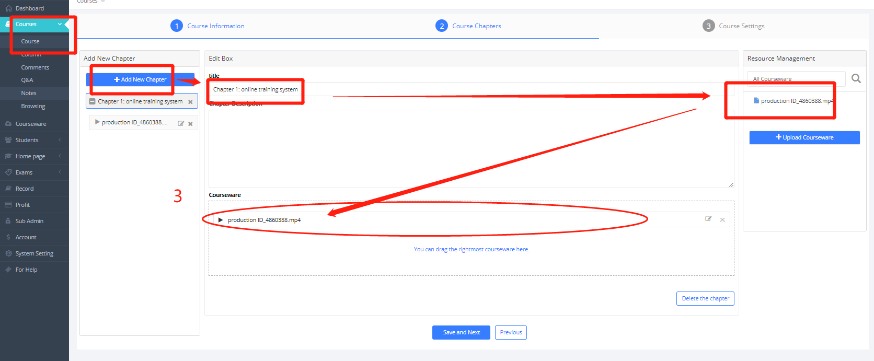Select Notes in the sidebar
Screen dimensions: 874x361
point(29,93)
